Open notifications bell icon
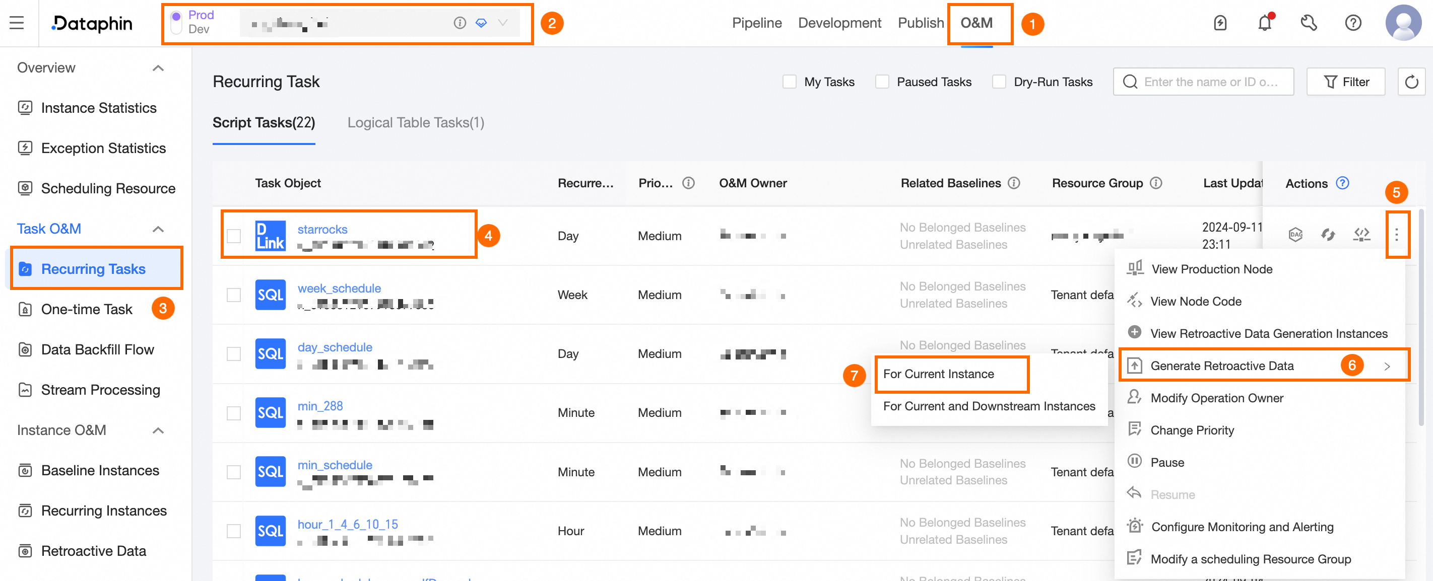The image size is (1433, 581). click(1264, 23)
